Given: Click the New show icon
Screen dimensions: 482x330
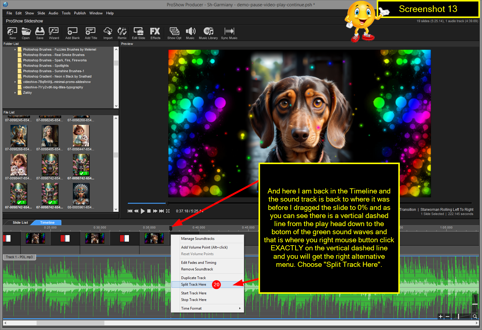Looking at the screenshot, I should (x=12, y=33).
